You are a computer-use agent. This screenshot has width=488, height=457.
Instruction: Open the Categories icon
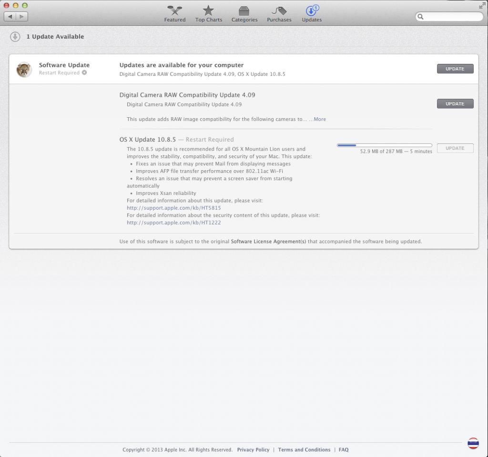click(x=244, y=11)
